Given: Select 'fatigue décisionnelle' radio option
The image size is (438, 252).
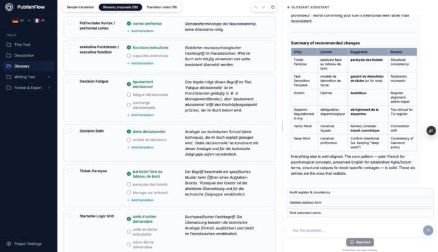Looking at the screenshot, I should 129,95.
